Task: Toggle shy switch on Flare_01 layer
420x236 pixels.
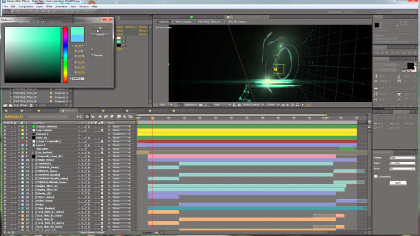Action: tap(79, 137)
